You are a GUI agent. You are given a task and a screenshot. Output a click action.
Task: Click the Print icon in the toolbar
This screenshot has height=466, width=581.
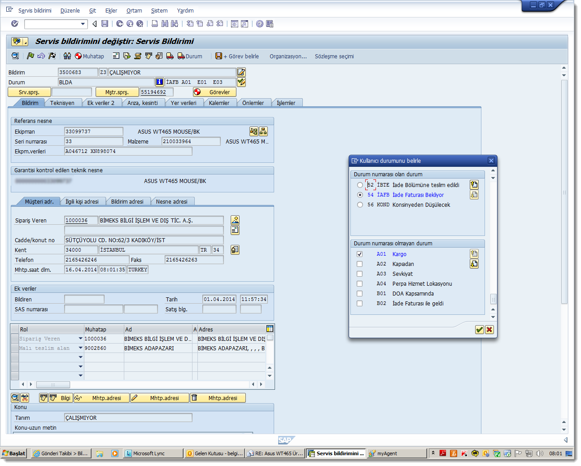coord(155,24)
